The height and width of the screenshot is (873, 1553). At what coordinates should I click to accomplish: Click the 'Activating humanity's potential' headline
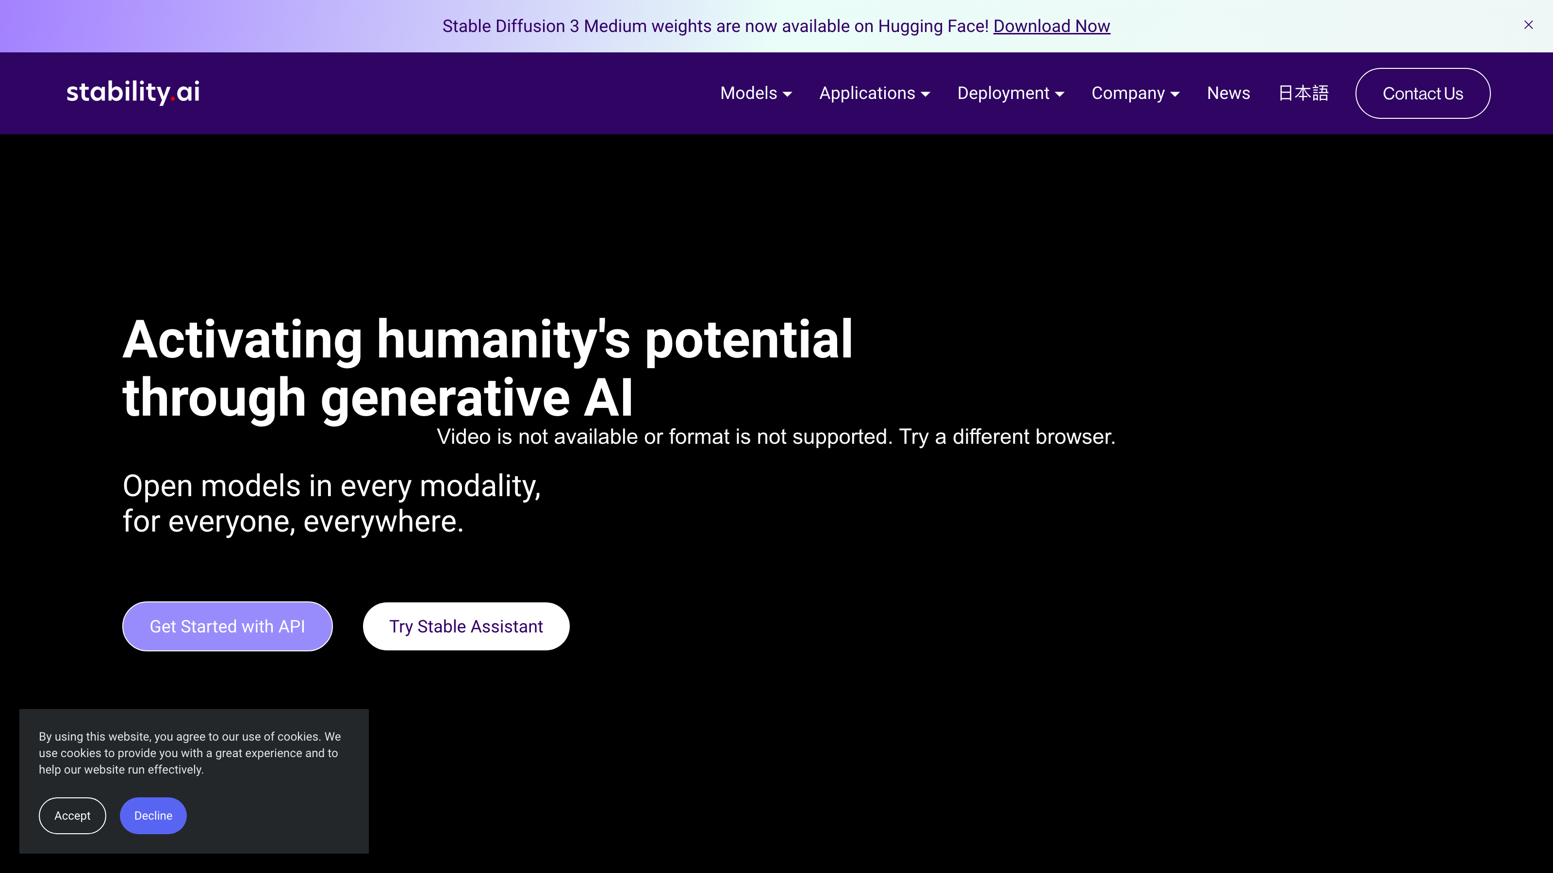tap(488, 368)
